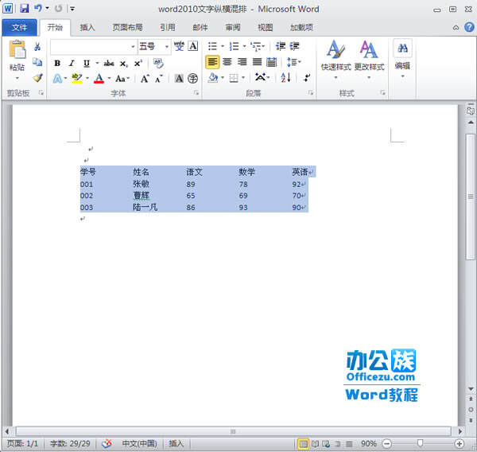The height and width of the screenshot is (452, 477).
Task: Switch to the 审阅 Review tab
Action: [x=233, y=27]
